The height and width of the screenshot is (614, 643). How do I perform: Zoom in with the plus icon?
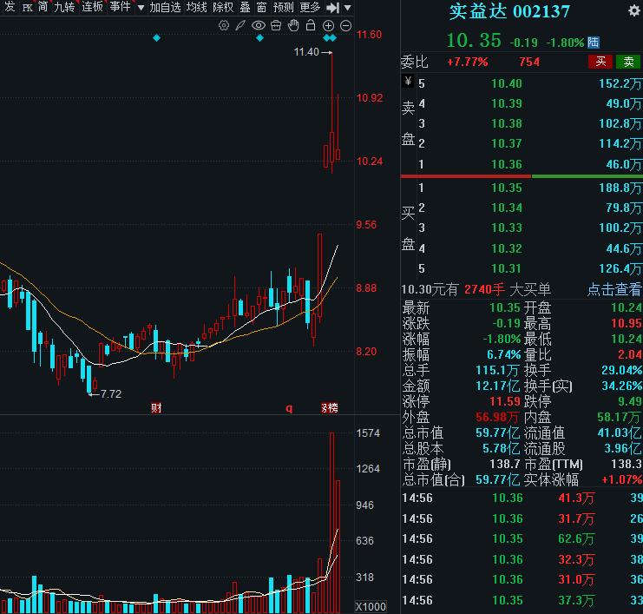329,26
